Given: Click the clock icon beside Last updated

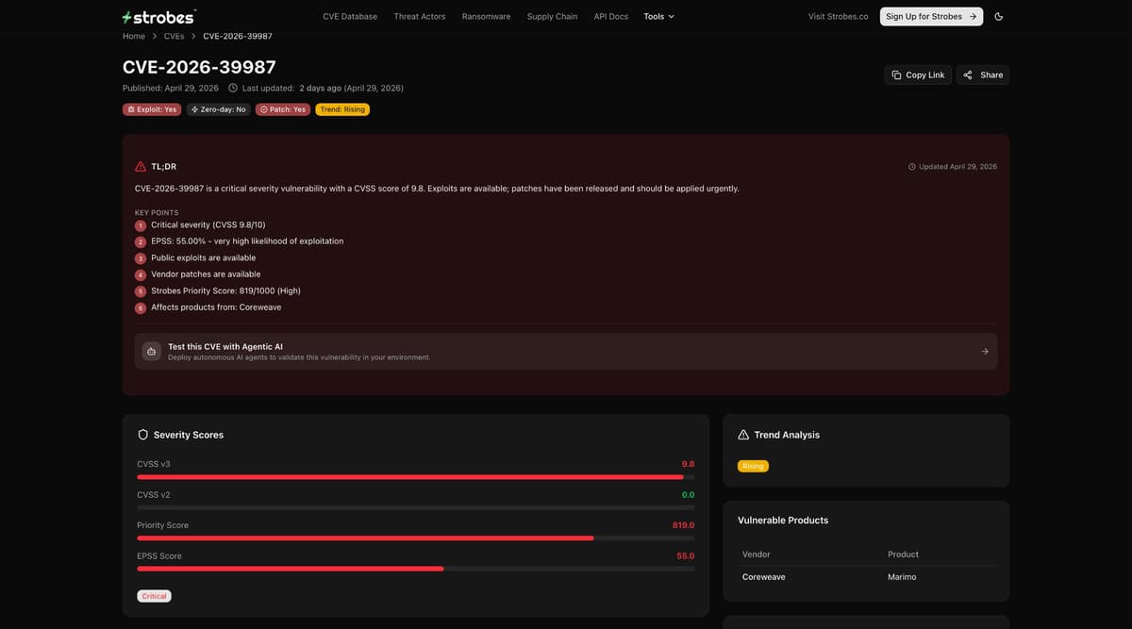Looking at the screenshot, I should (x=233, y=88).
